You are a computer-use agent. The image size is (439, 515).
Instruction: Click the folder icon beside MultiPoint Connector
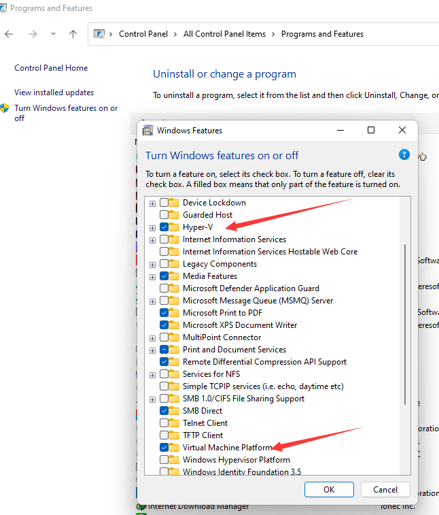[174, 337]
